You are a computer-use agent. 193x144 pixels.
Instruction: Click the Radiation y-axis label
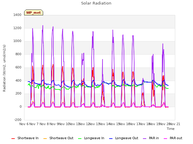[4, 68]
